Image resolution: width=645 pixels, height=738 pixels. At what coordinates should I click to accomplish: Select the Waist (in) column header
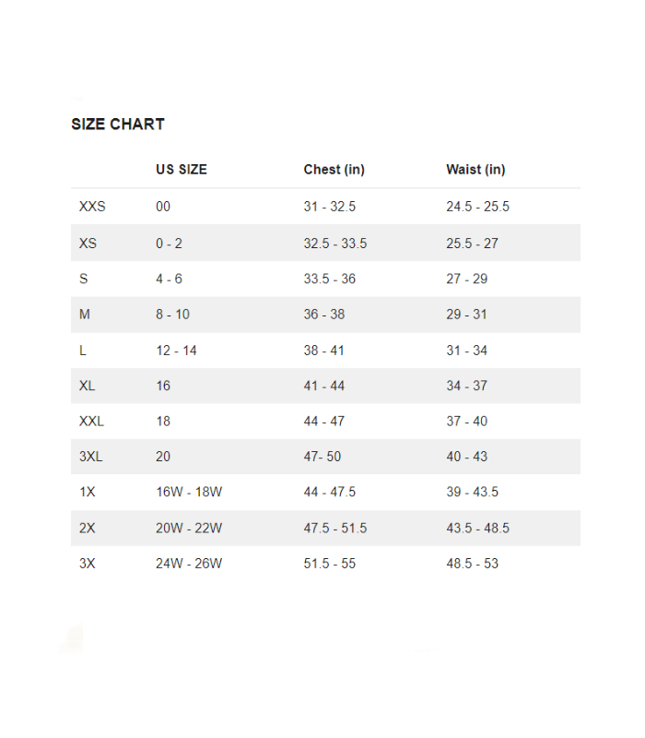475,170
